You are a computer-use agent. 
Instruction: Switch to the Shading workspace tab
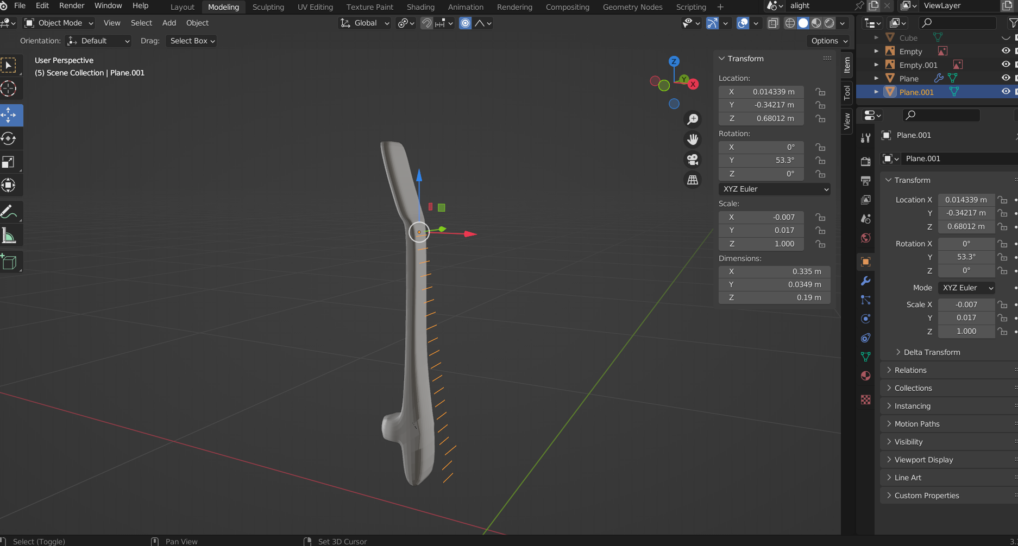(420, 7)
